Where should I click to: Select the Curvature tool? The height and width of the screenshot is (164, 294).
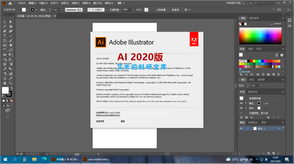click(x=11, y=31)
